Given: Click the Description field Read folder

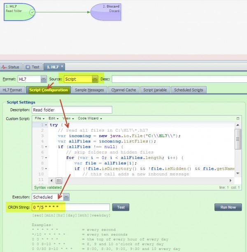Looking at the screenshot, I should (x=72, y=110).
